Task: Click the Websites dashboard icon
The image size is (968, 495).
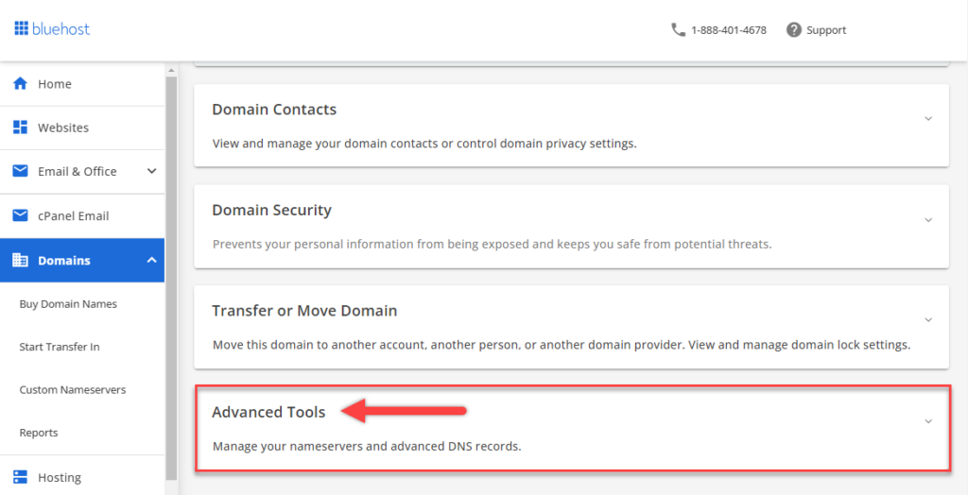Action: pyautogui.click(x=20, y=128)
